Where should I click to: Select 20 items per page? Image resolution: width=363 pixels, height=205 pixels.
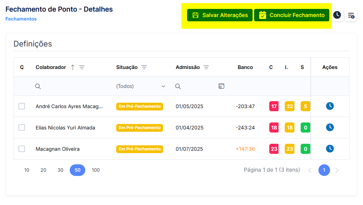pos(43,170)
